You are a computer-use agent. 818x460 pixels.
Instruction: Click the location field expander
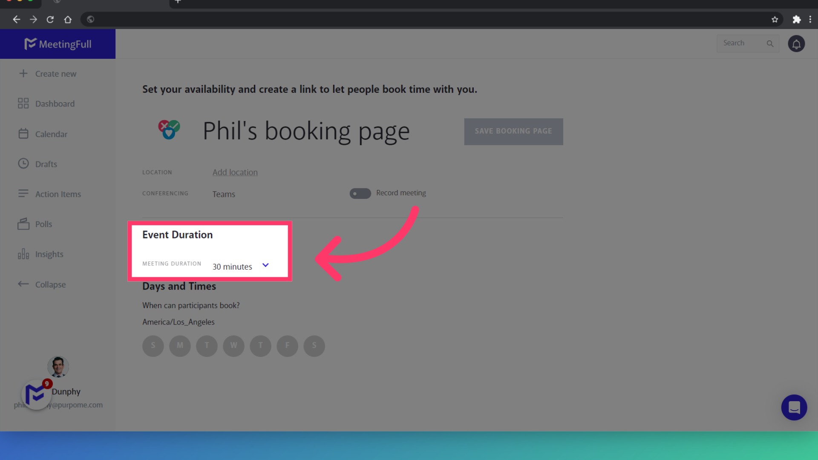(235, 172)
